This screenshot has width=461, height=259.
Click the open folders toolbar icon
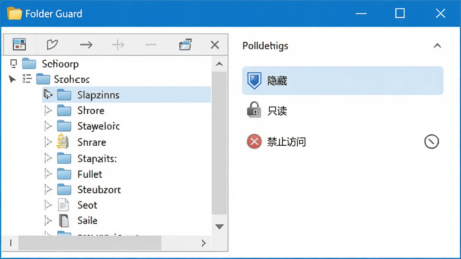(x=185, y=45)
